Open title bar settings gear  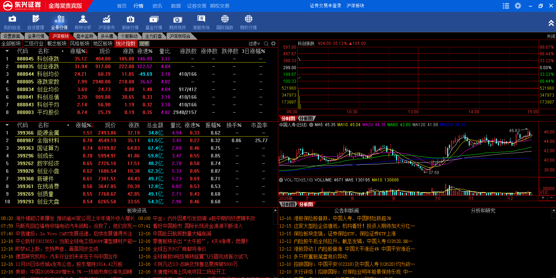point(518,6)
